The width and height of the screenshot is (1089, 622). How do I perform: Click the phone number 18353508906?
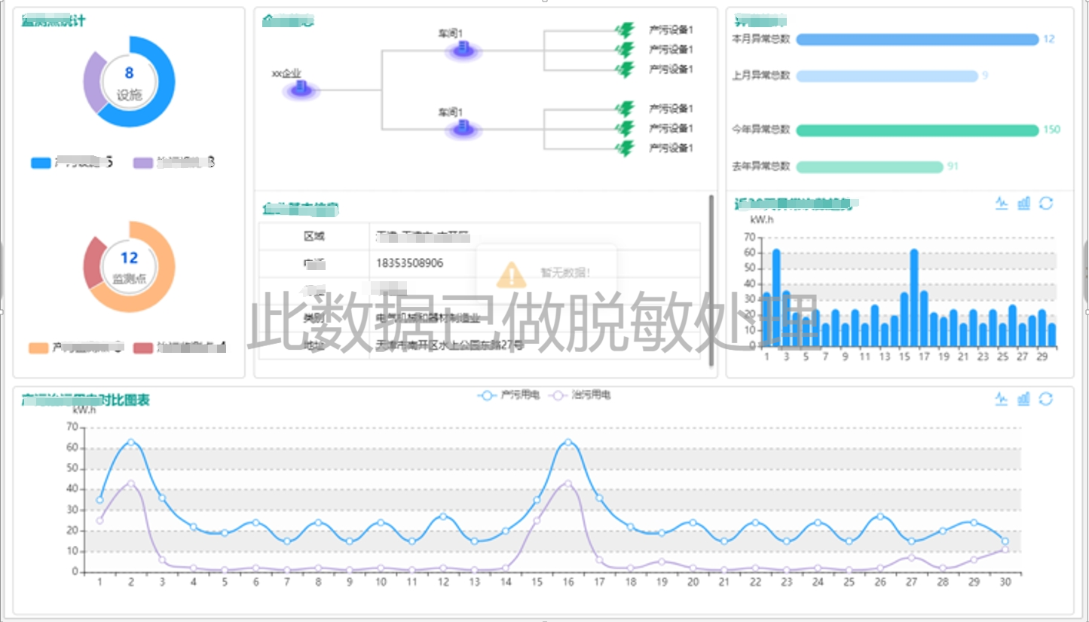pyautogui.click(x=410, y=263)
